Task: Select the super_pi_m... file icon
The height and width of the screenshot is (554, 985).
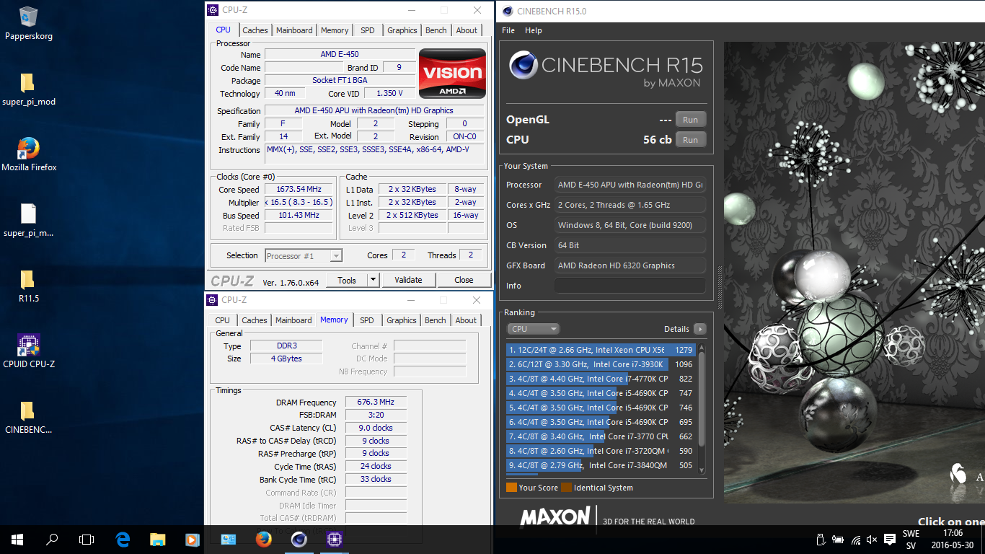Action: pos(28,214)
